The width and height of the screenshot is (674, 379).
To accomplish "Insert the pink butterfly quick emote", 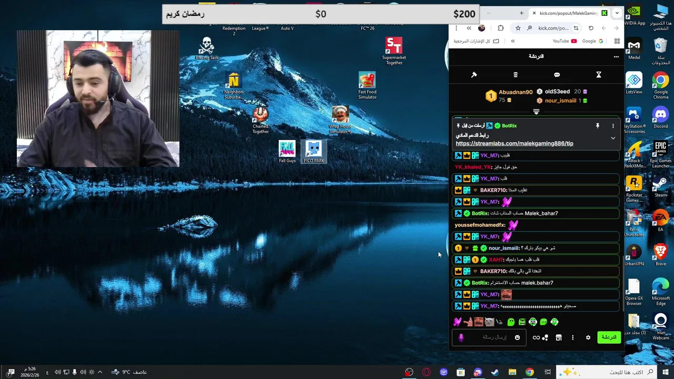I will tap(458, 322).
